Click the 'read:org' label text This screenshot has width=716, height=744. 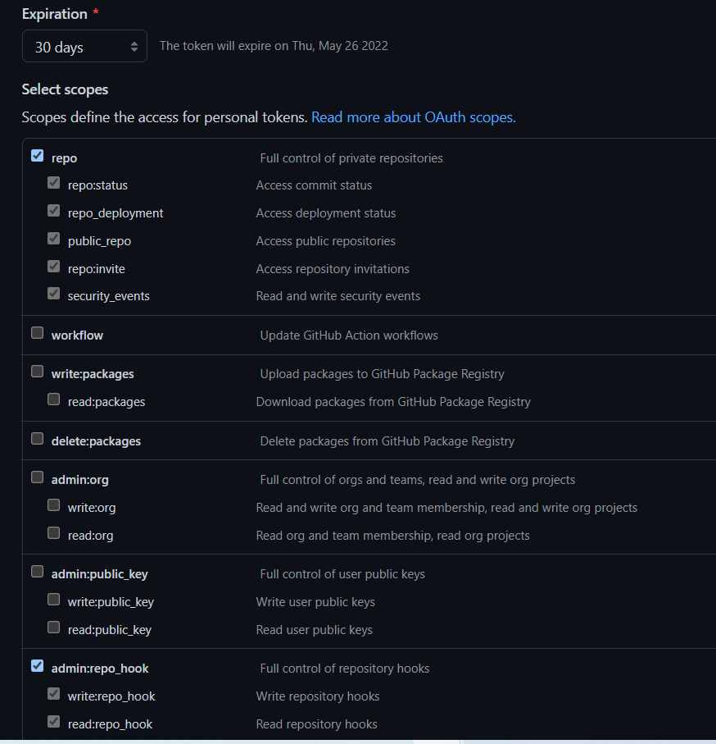[90, 536]
